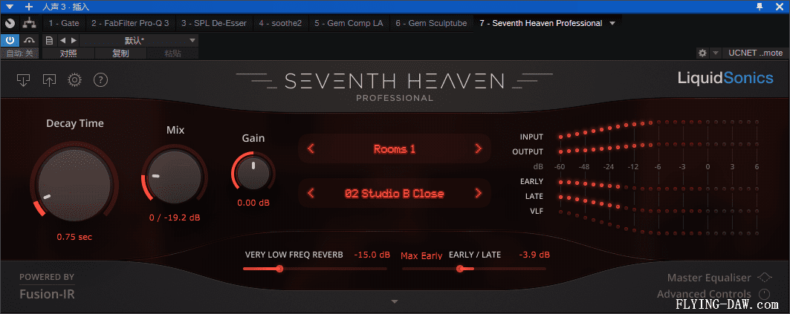This screenshot has width=790, height=314.
Task: Open the help question mark icon
Action: pyautogui.click(x=101, y=79)
